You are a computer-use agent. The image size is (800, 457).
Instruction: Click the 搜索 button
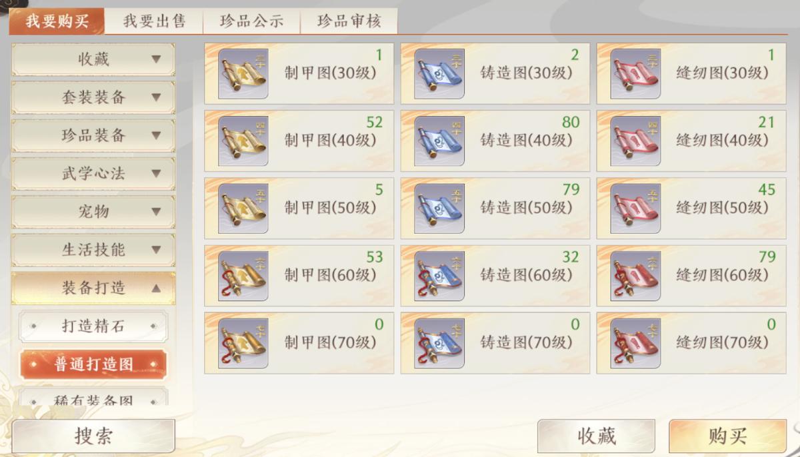[x=93, y=436]
